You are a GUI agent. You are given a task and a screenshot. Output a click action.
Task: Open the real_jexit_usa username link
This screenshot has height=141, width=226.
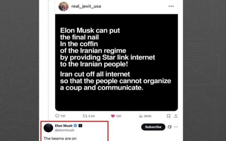pyautogui.click(x=86, y=6)
